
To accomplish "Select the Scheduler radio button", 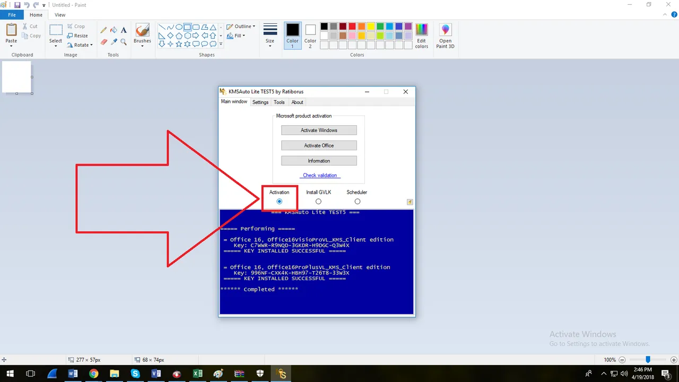I will [357, 202].
